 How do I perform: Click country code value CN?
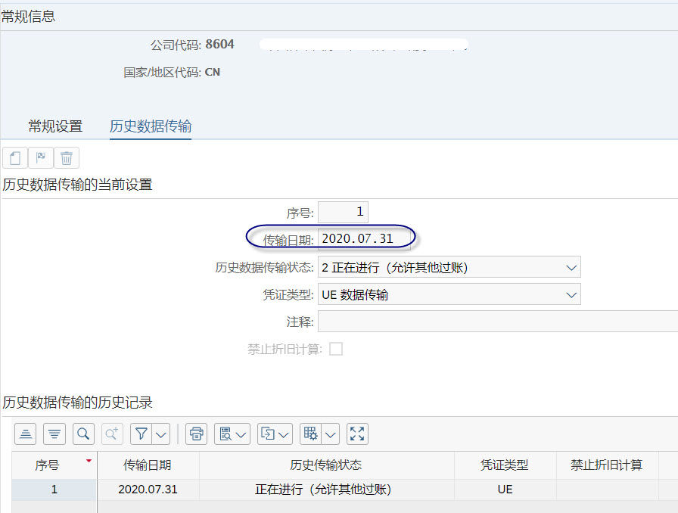pyautogui.click(x=213, y=72)
